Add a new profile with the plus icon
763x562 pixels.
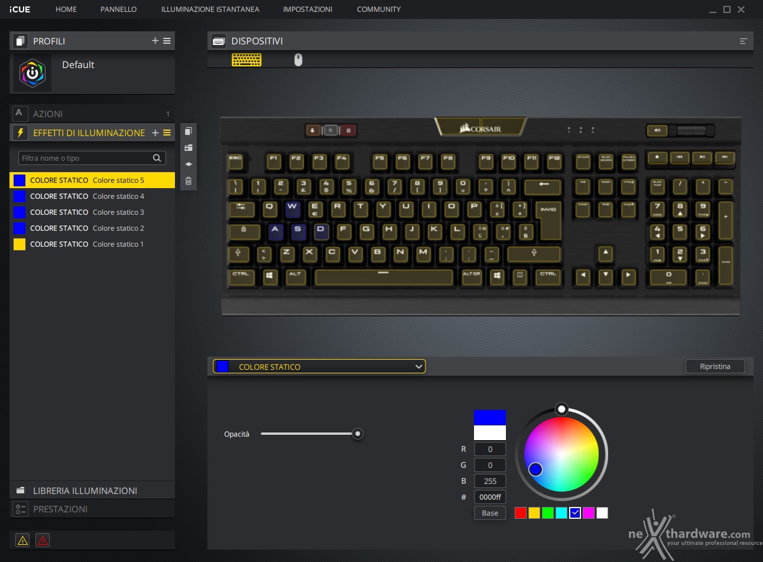tap(155, 41)
